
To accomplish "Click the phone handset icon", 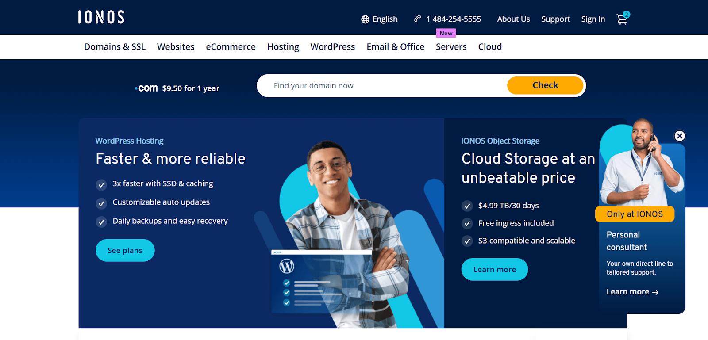I will [417, 19].
